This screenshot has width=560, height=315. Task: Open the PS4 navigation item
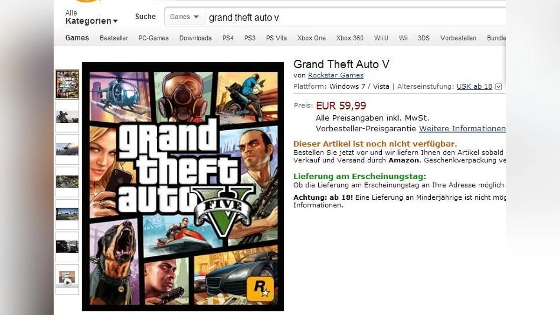coord(228,38)
